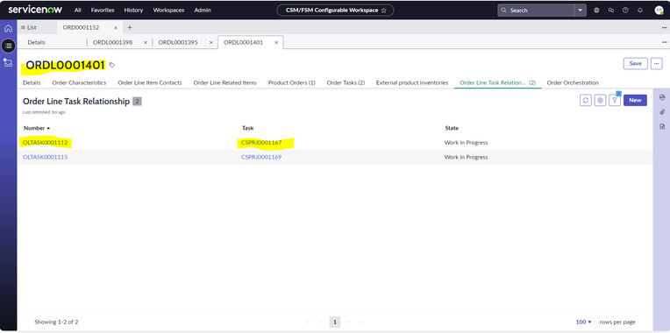Open the Inbox icon in left sidebar

(x=8, y=62)
